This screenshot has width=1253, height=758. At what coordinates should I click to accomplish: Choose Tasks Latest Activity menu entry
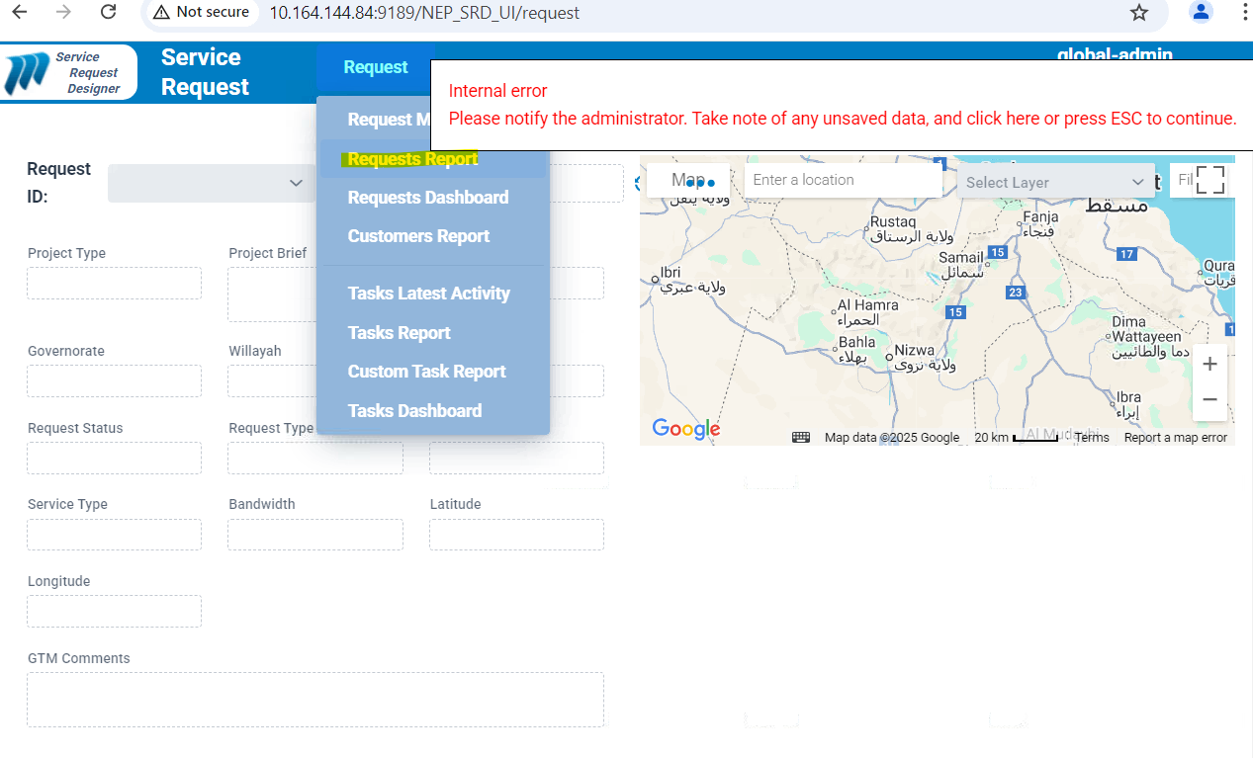(x=428, y=294)
